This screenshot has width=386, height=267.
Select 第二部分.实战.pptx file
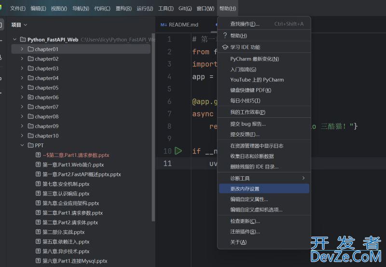point(64,232)
